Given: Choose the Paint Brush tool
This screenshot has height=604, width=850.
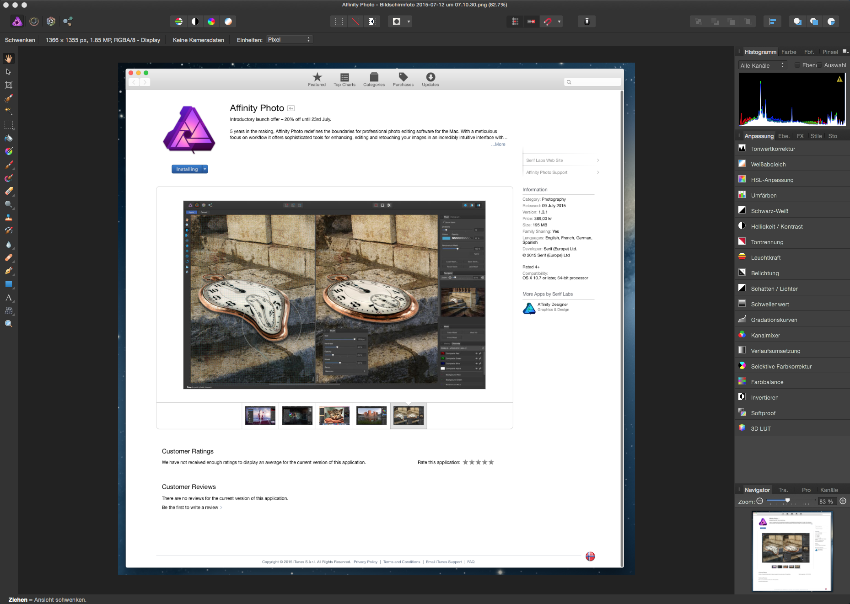Looking at the screenshot, I should (9, 165).
